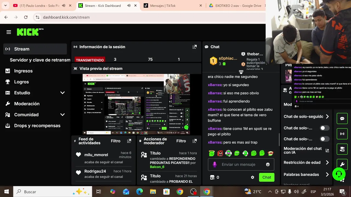The image size is (351, 197).
Task: Pop out the Feed de actividades panel
Action: coord(129,141)
